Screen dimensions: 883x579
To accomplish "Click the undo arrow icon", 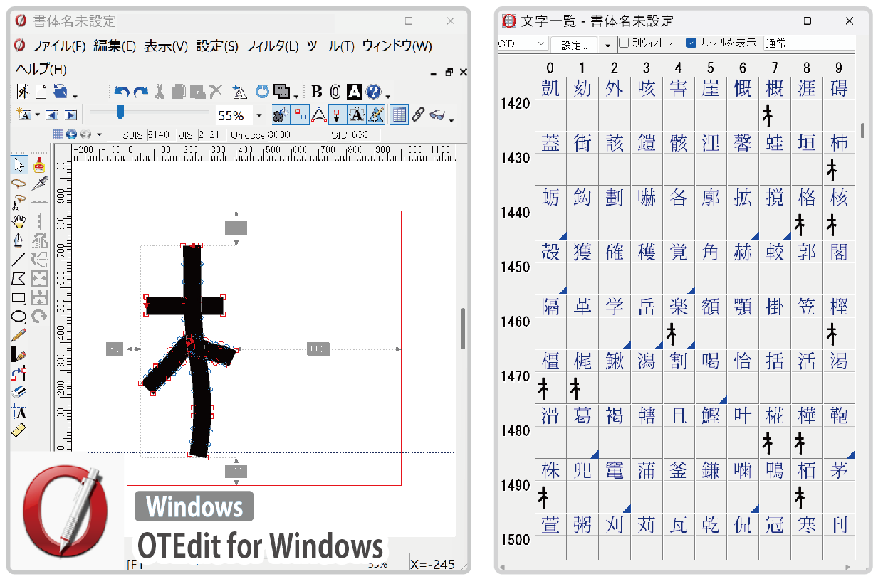I will pyautogui.click(x=122, y=92).
